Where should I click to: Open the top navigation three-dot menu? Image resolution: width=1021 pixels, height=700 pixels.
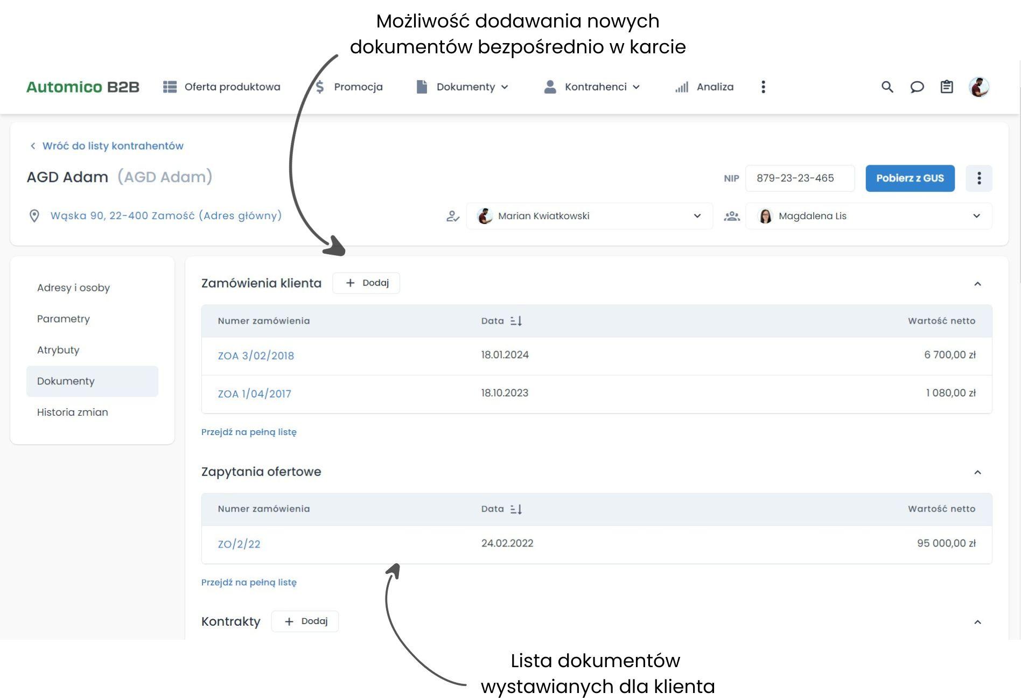coord(763,87)
